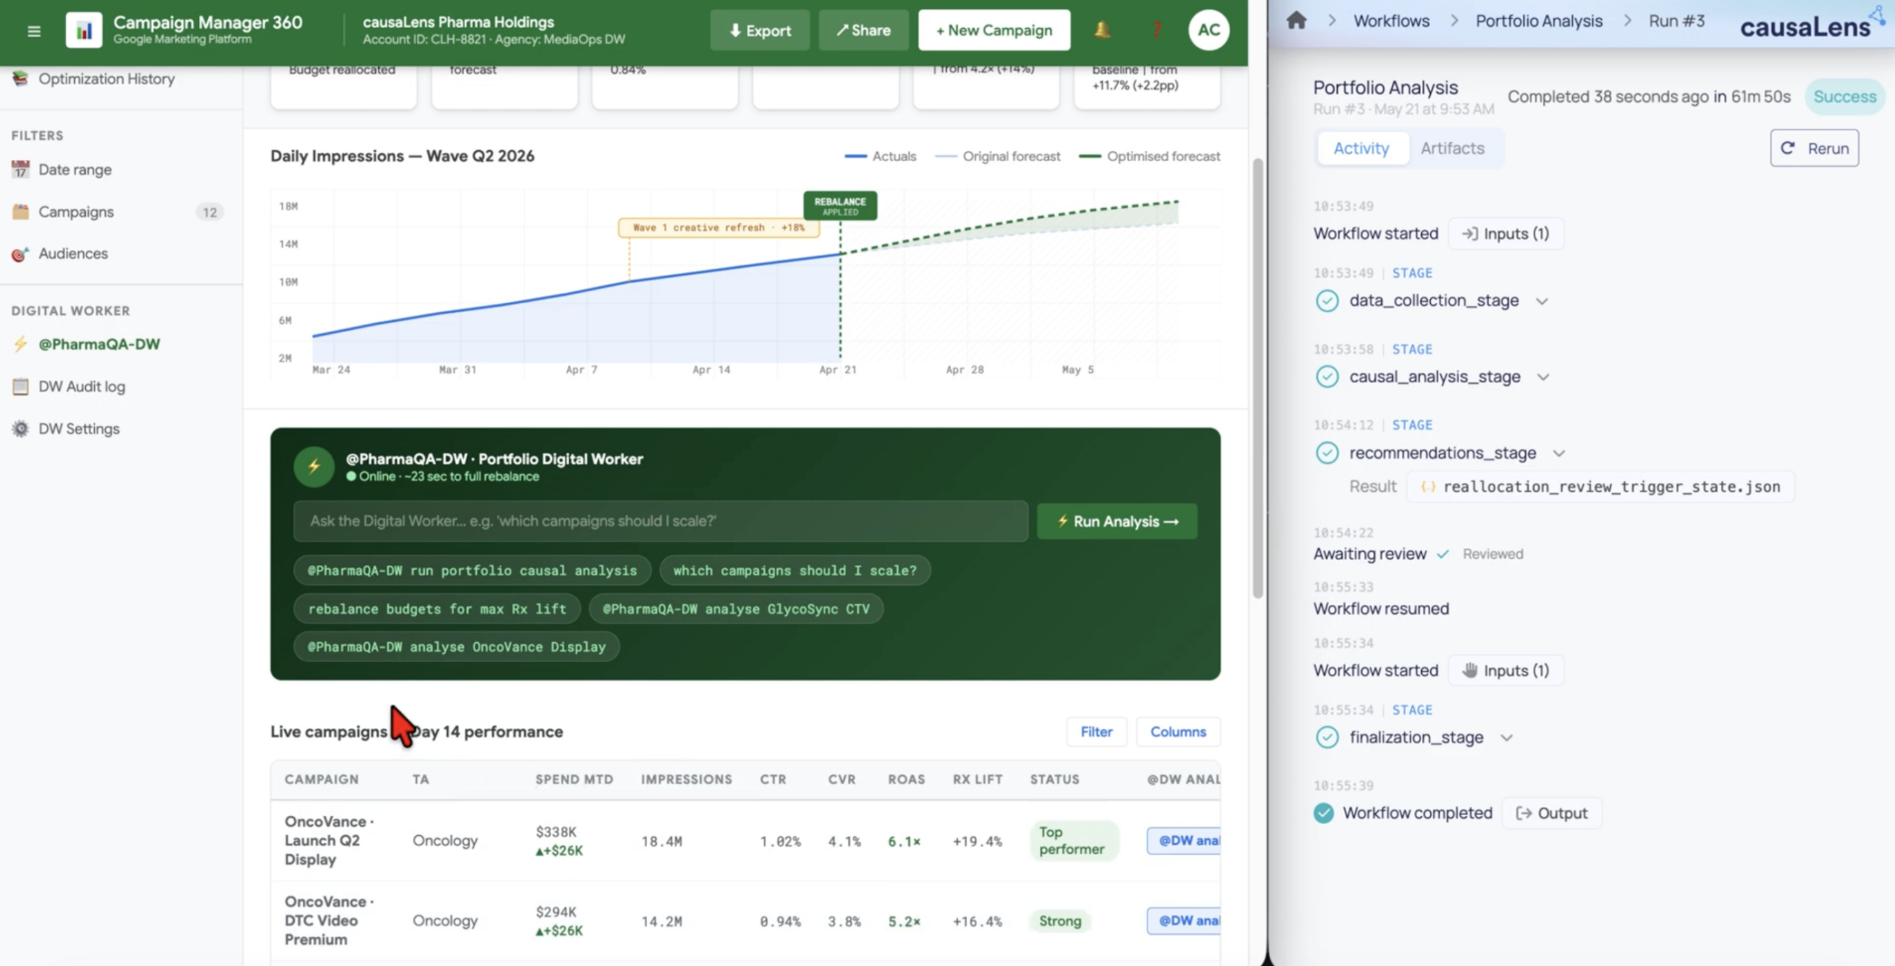Viewport: 1895px width, 966px height.
Task: Select 'which campaigns should I scale?' chip
Action: click(x=795, y=570)
